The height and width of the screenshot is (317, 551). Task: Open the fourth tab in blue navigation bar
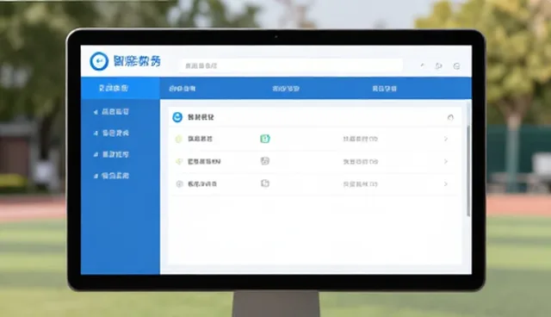(385, 89)
